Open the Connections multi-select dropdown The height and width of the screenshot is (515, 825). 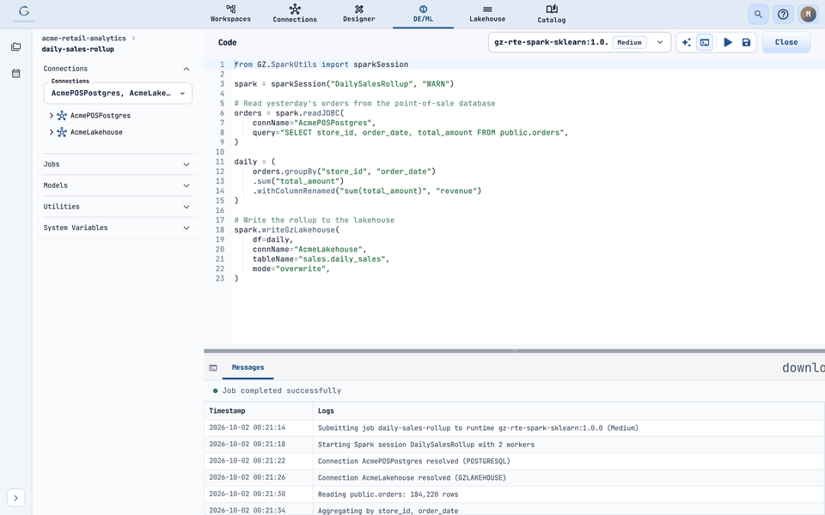point(118,94)
